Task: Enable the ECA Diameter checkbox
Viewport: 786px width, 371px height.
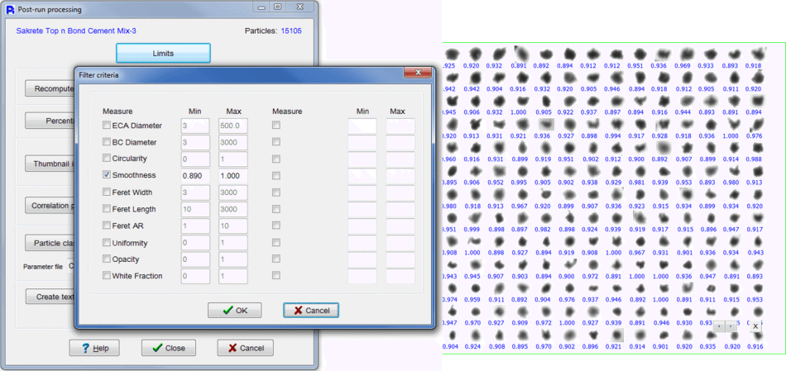Action: [106, 125]
